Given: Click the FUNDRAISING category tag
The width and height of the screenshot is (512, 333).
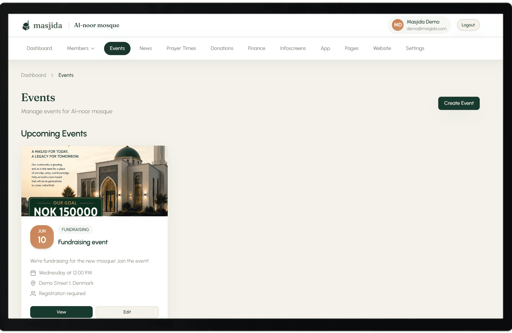Looking at the screenshot, I should (75, 230).
